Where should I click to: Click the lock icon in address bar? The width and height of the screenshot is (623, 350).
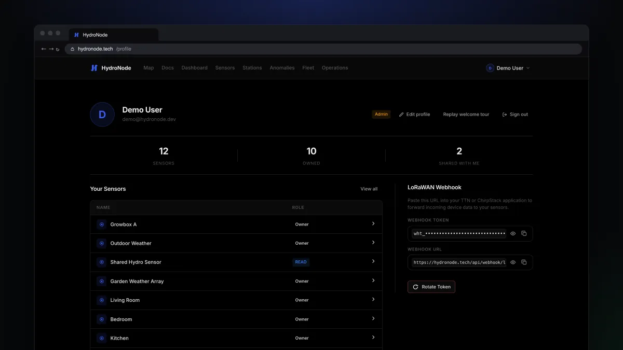click(73, 49)
